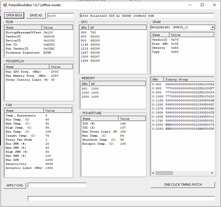Select Shutdown Temp. (C) row
The width and height of the screenshot is (221, 207).
[103, 140]
